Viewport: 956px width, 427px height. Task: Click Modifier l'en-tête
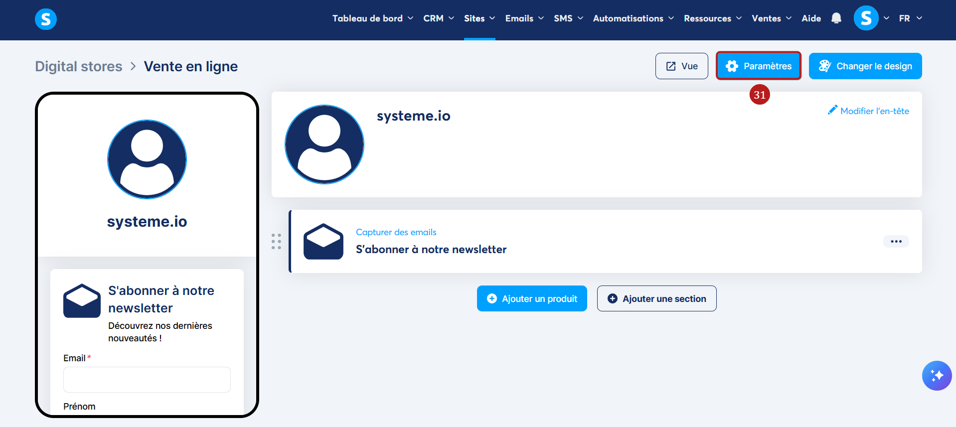868,111
